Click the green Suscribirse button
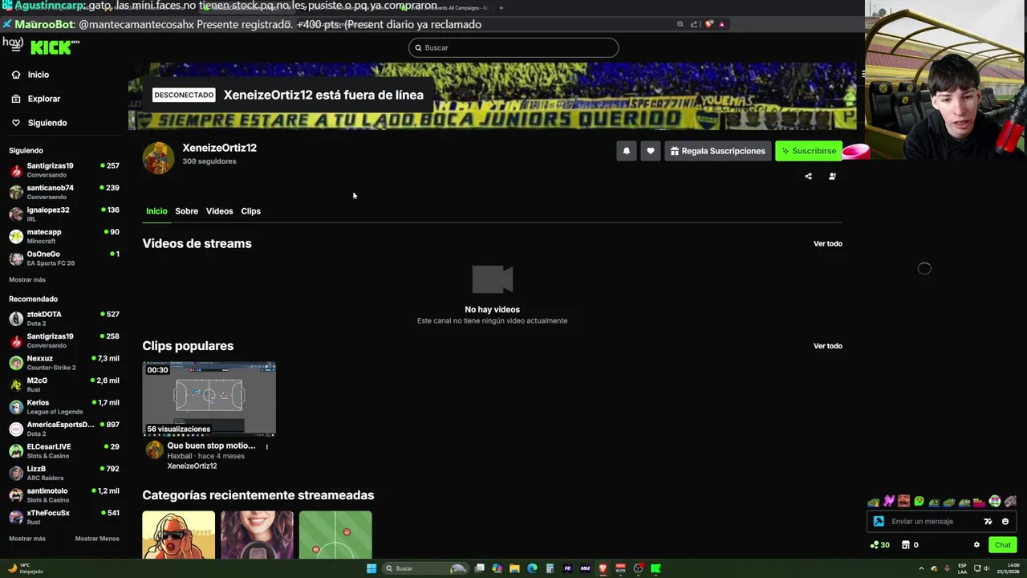This screenshot has width=1027, height=578. pos(809,151)
